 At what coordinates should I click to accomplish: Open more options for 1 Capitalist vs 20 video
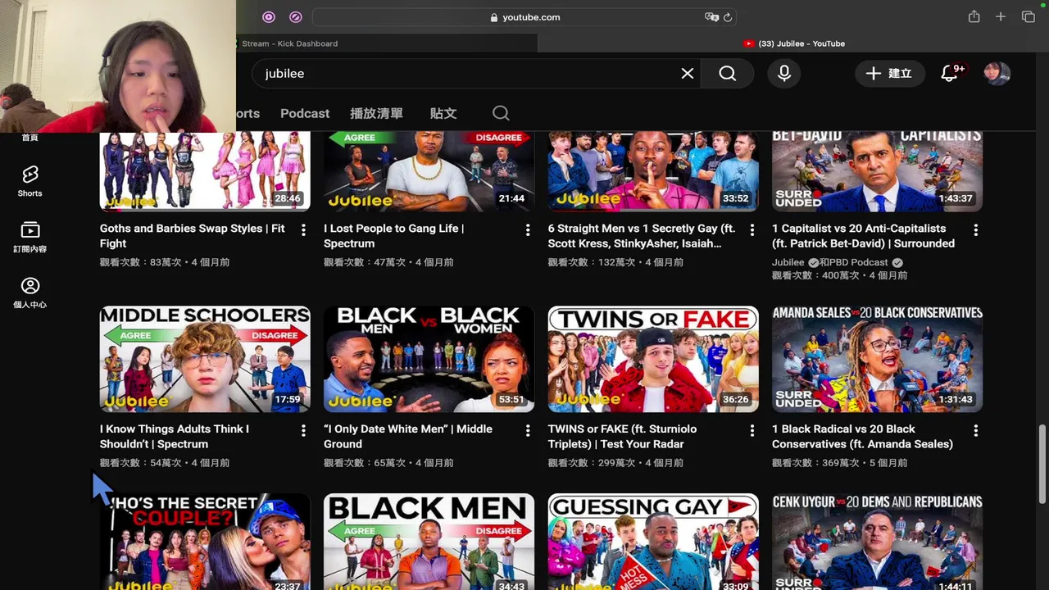point(975,230)
